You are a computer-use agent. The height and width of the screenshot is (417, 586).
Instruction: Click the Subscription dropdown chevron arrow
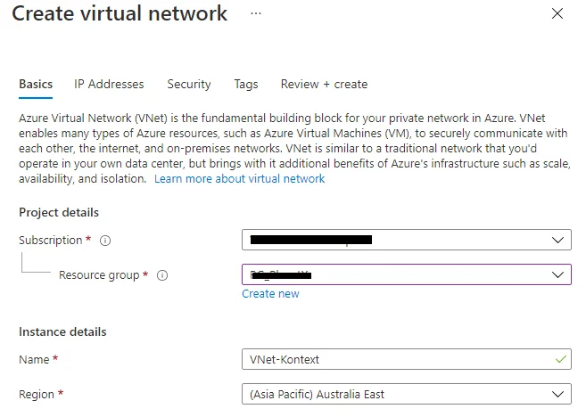558,241
